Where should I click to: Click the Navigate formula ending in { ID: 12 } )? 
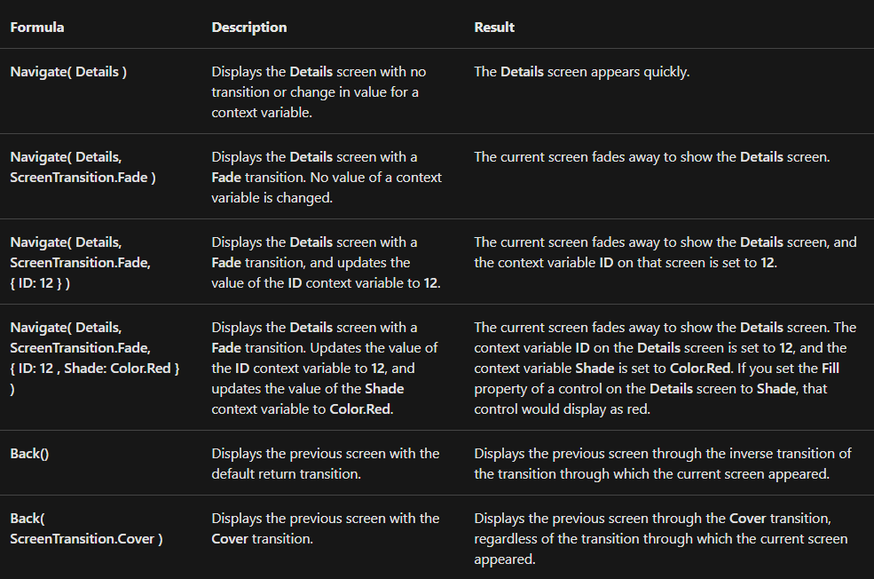coord(78,263)
